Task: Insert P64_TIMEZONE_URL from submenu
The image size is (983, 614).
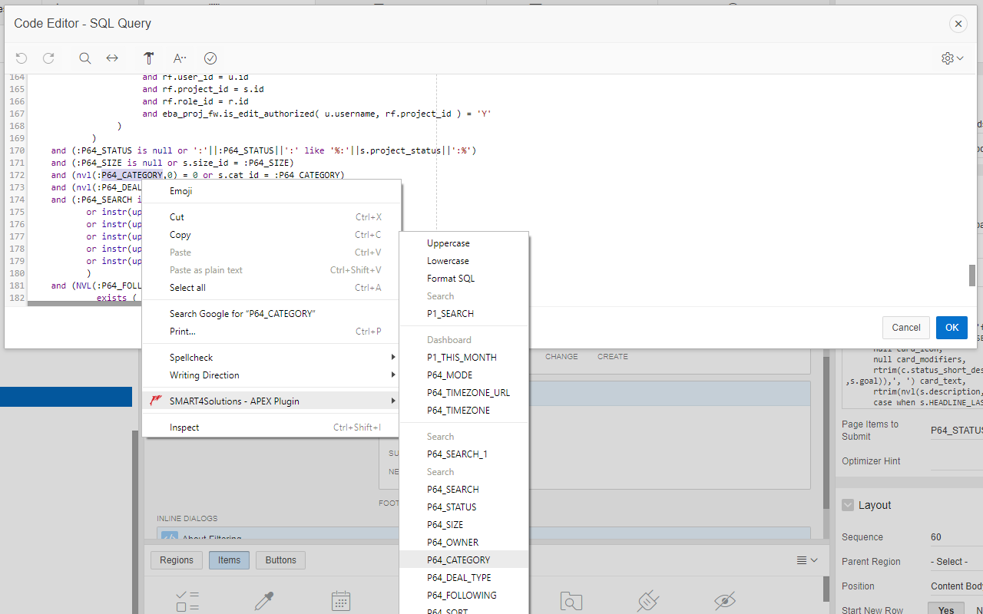Action: tap(464, 393)
